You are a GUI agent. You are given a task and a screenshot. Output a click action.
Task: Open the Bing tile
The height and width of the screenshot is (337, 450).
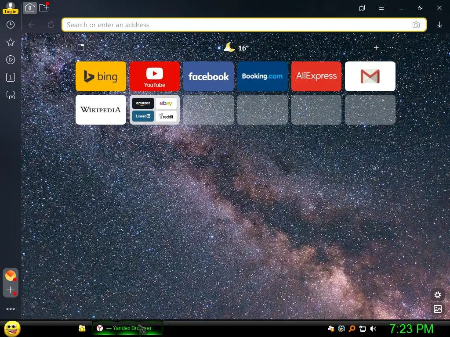click(x=101, y=76)
